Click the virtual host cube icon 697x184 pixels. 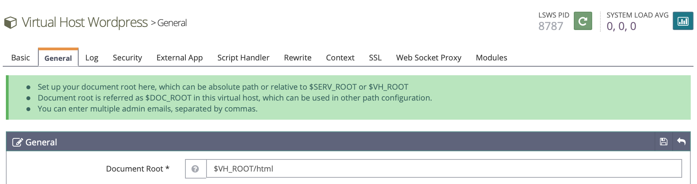(x=11, y=23)
